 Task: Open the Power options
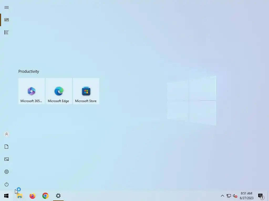(7, 184)
